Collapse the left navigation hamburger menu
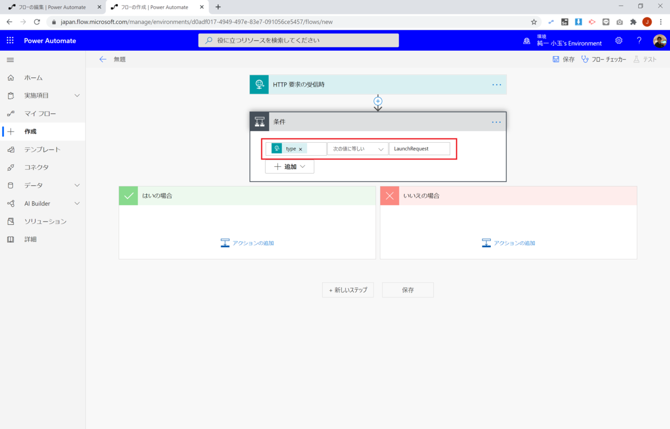This screenshot has width=670, height=429. 10,60
